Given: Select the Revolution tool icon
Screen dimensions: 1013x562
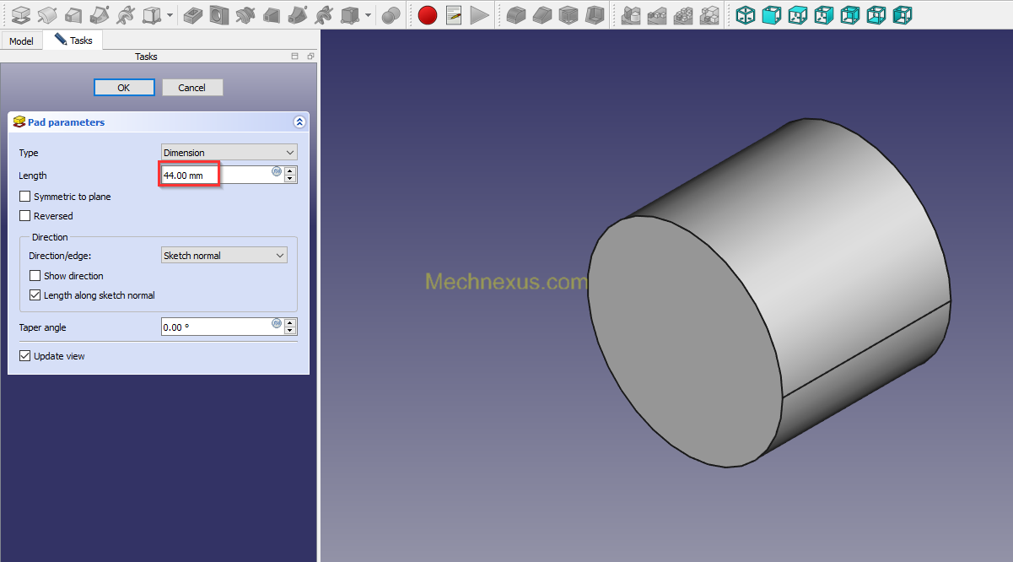Looking at the screenshot, I should 47,14.
